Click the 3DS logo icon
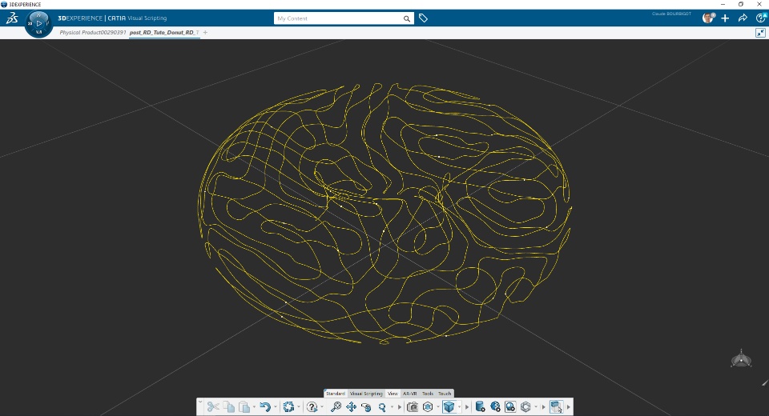The image size is (769, 416). 12,18
